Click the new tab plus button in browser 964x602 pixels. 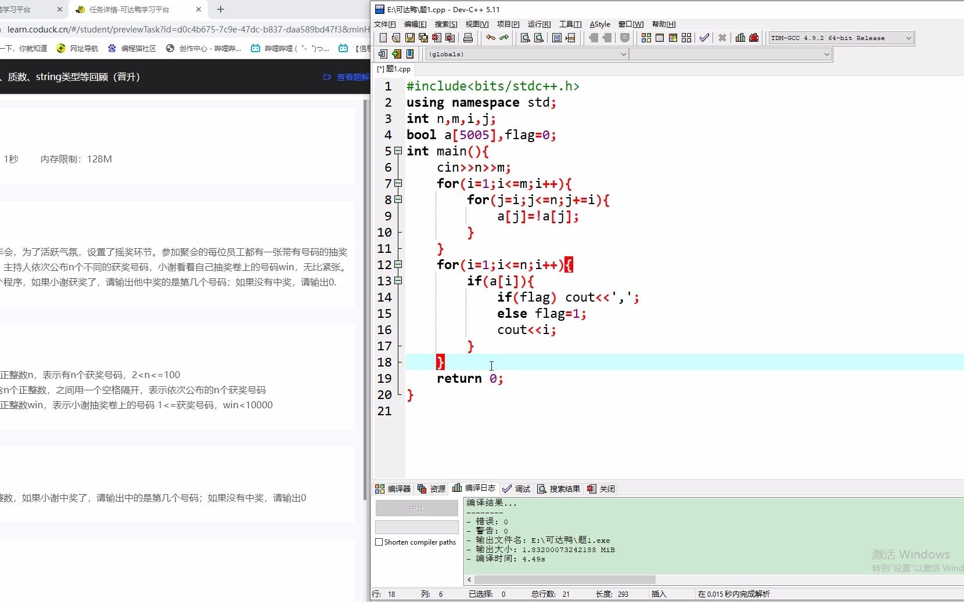[x=221, y=9]
